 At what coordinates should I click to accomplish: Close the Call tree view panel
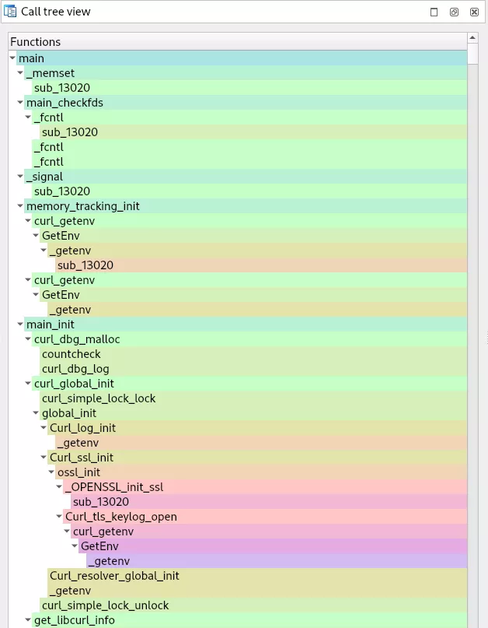474,12
